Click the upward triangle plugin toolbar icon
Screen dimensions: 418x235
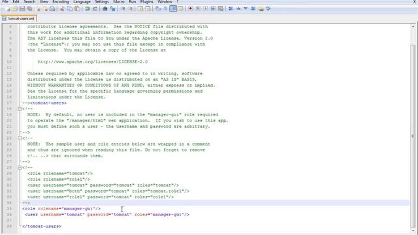(238, 8)
